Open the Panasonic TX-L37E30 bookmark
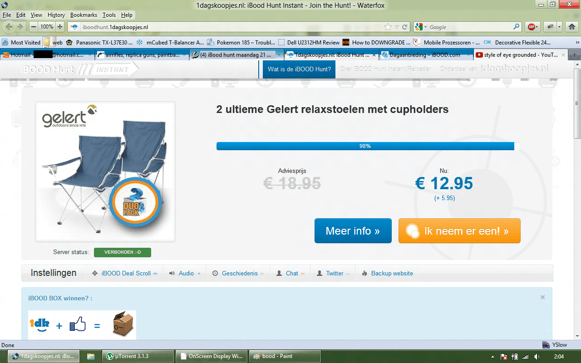 tap(99, 42)
